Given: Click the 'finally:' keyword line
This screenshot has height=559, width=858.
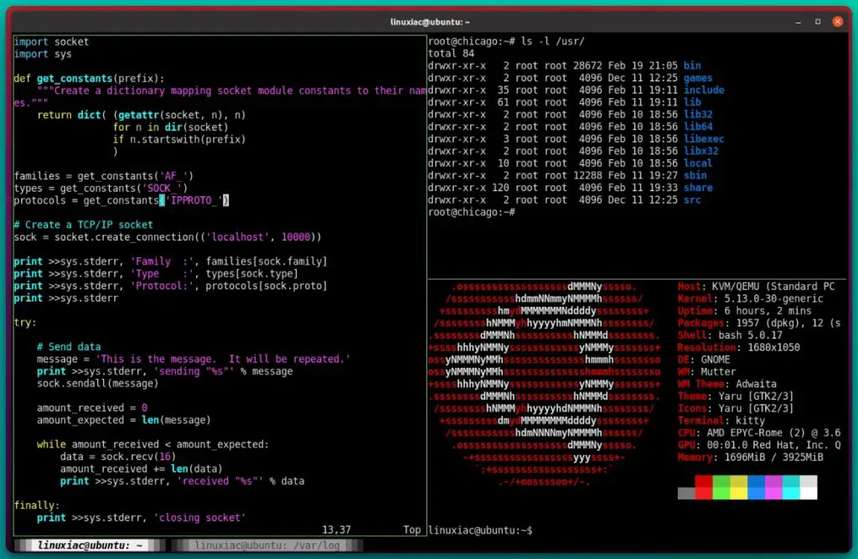Looking at the screenshot, I should 37,505.
